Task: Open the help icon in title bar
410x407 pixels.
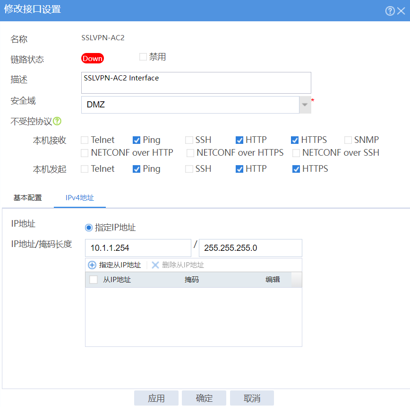Action: coord(390,11)
